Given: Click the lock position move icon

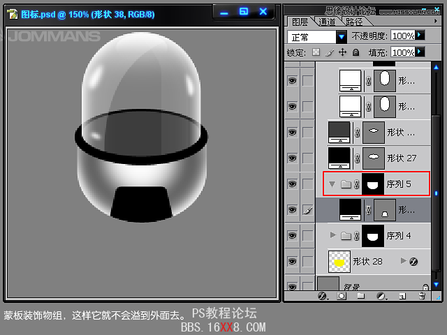Looking at the screenshot, I should 342,52.
